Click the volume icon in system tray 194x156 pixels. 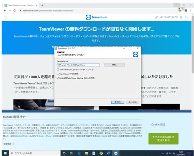coord(170,154)
